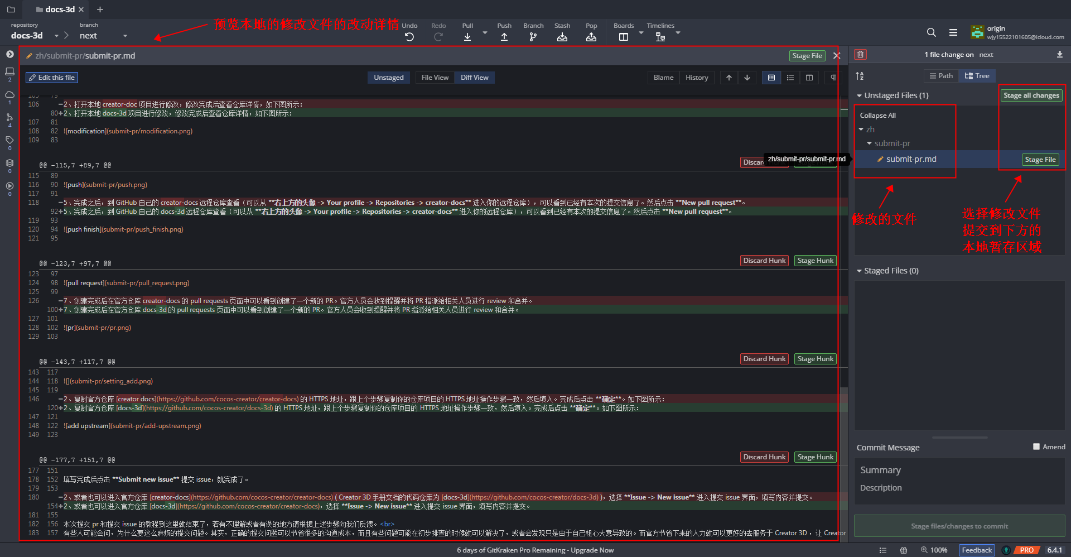Open the branch next dropdown
1071x557 pixels.
pos(103,36)
